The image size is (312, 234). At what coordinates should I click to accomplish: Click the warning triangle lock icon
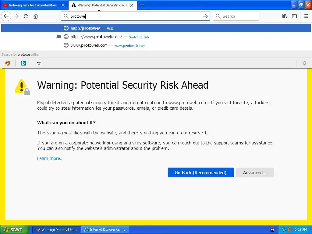(23, 87)
